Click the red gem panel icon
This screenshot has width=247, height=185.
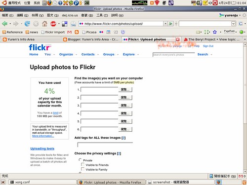pyautogui.click(x=157, y=3)
